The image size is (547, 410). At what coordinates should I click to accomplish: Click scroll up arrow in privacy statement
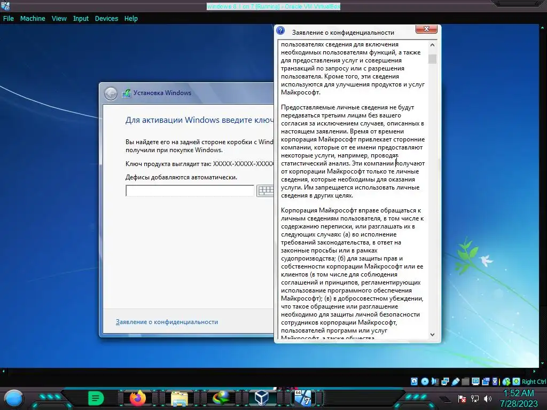tap(432, 45)
